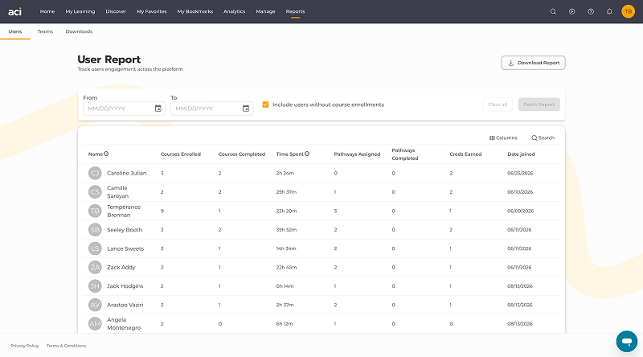Click Angela Montenegro's AM avatar
Screen dimensions: 643x357
point(95,324)
